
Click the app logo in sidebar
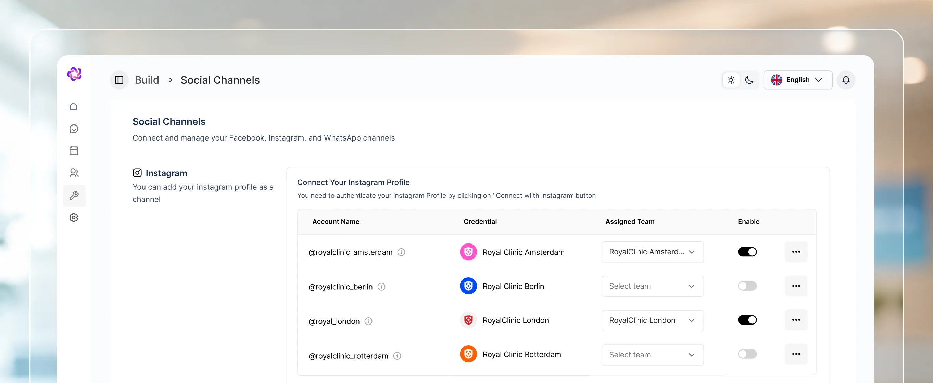point(74,74)
